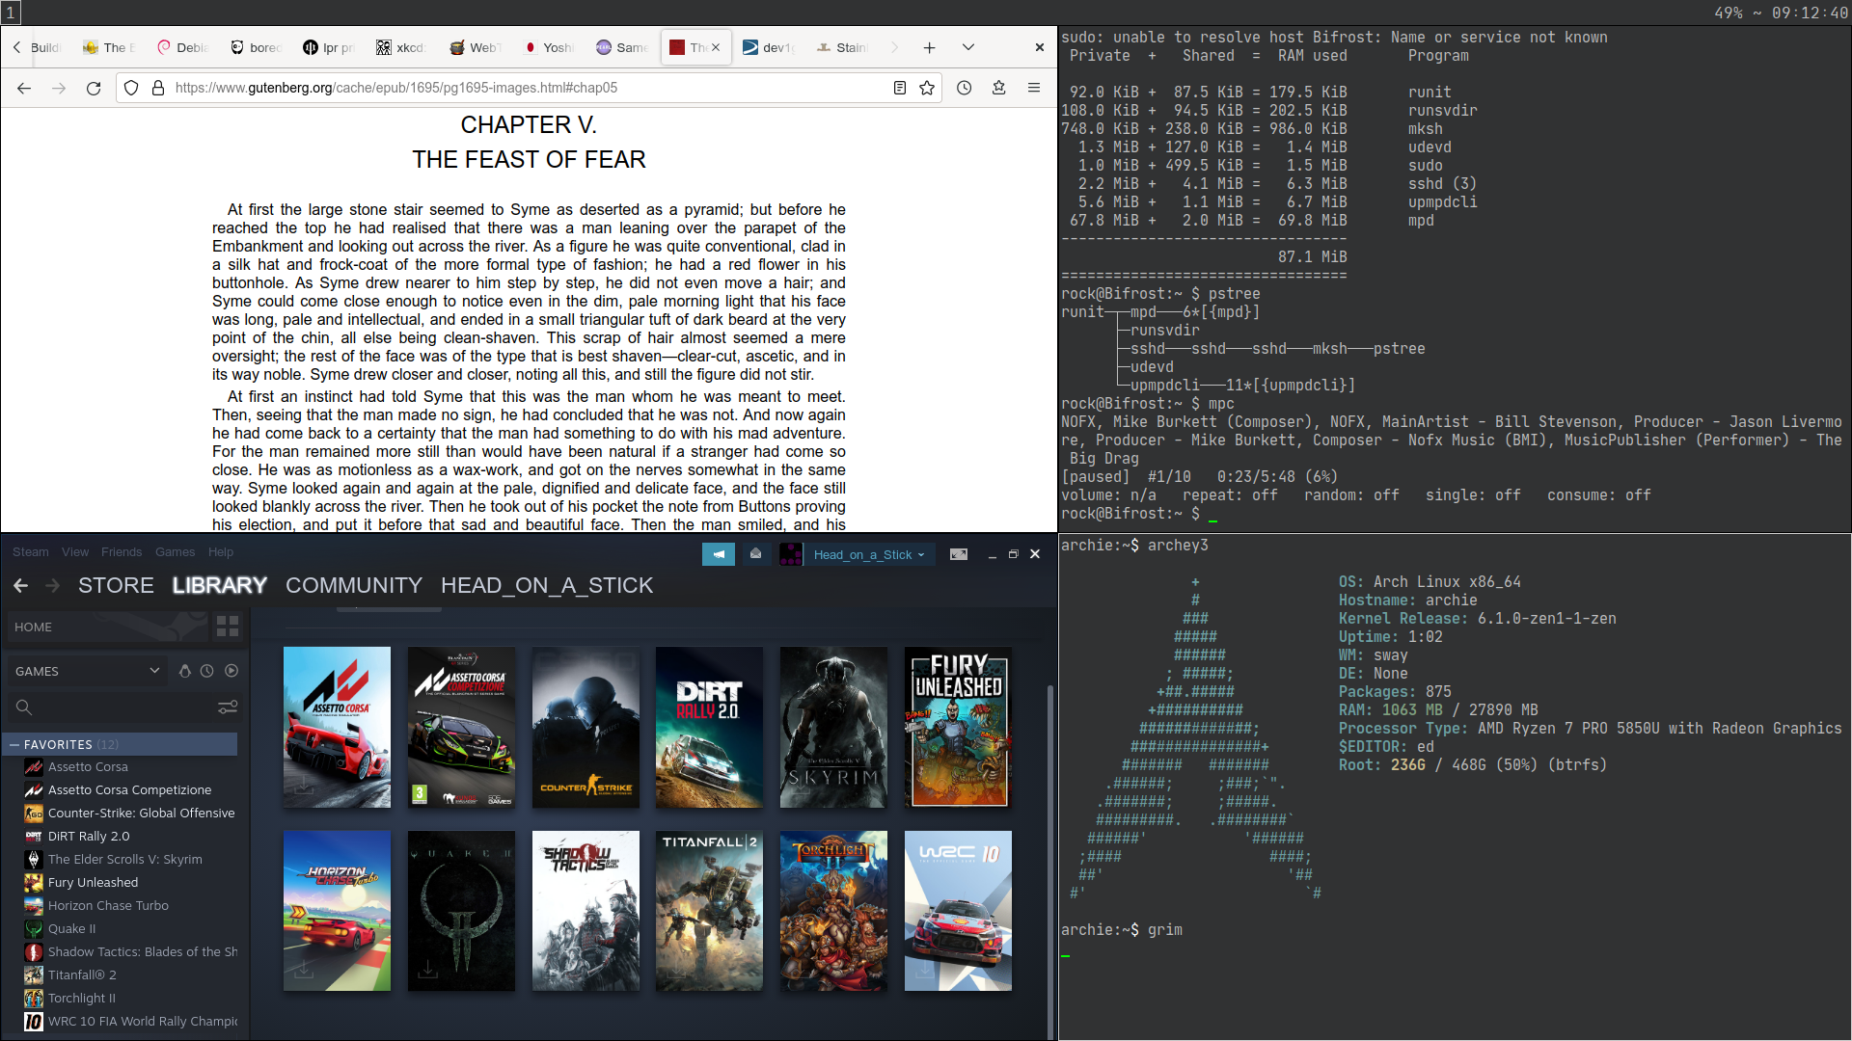Viewport: 1852px width, 1041px height.
Task: Switch to the xkcd tab
Action: point(401,47)
